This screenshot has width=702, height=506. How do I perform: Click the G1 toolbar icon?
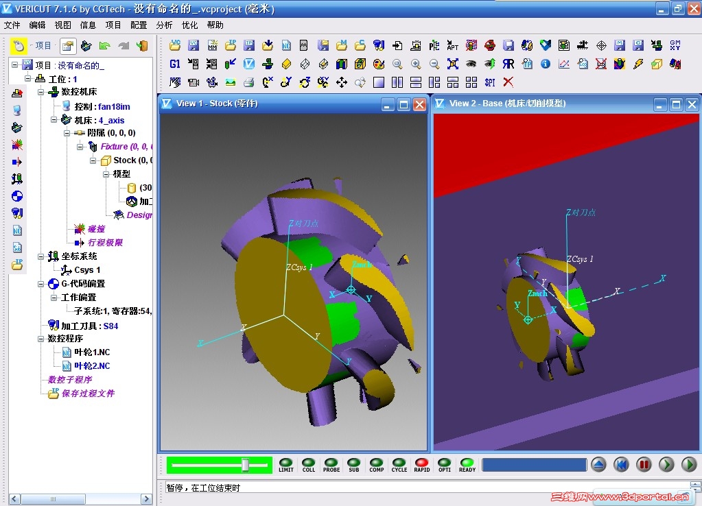coord(175,64)
